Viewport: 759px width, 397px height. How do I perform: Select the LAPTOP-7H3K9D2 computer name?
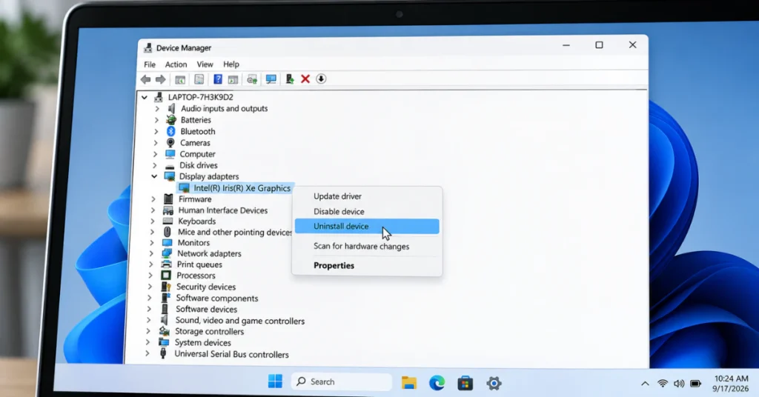[200, 97]
